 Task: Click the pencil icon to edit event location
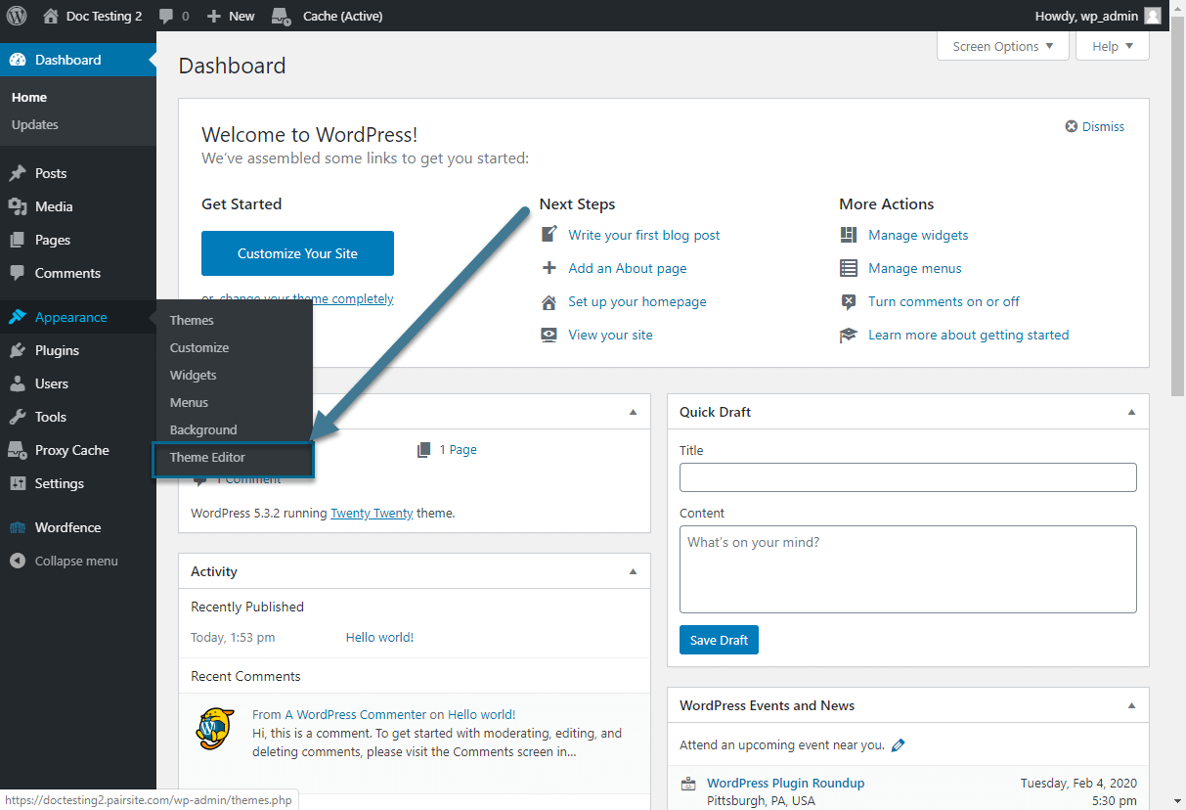tap(899, 745)
